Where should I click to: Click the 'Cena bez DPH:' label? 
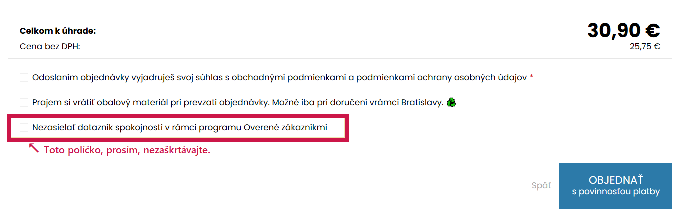[x=50, y=47]
